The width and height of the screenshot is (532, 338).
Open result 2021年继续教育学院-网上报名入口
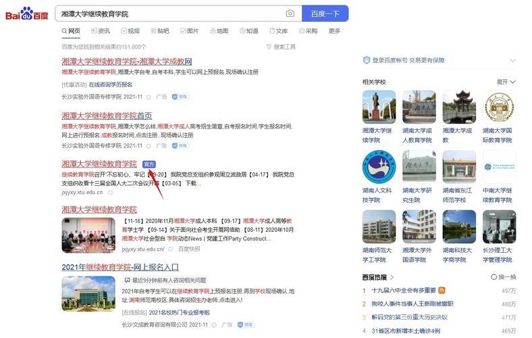(x=120, y=267)
